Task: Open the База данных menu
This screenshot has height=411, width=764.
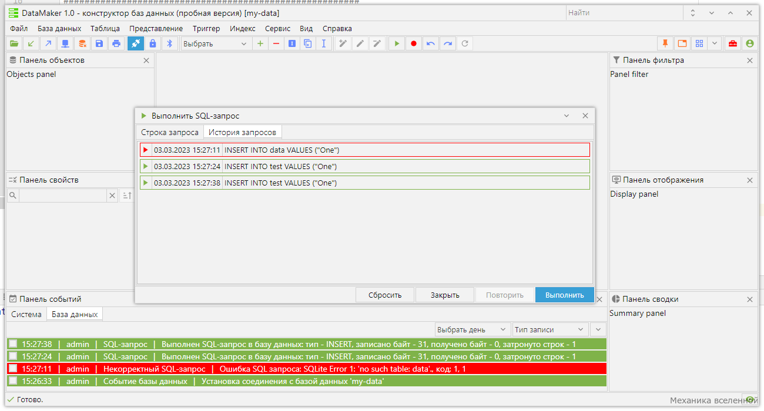Action: click(x=59, y=28)
